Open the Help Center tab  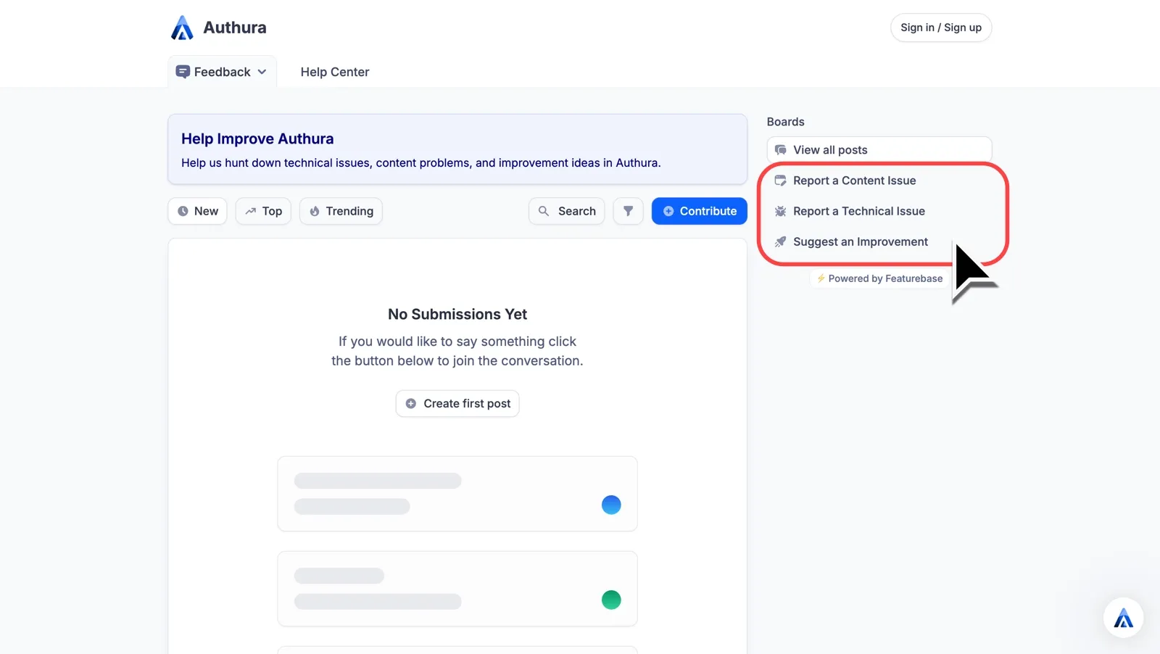point(335,72)
